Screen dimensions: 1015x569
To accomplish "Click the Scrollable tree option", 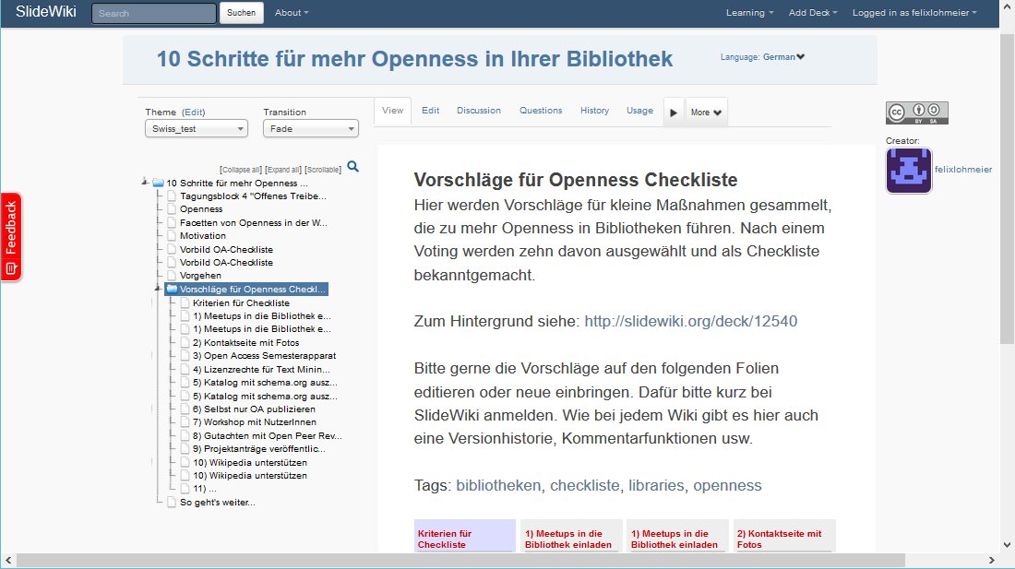I will [x=323, y=170].
